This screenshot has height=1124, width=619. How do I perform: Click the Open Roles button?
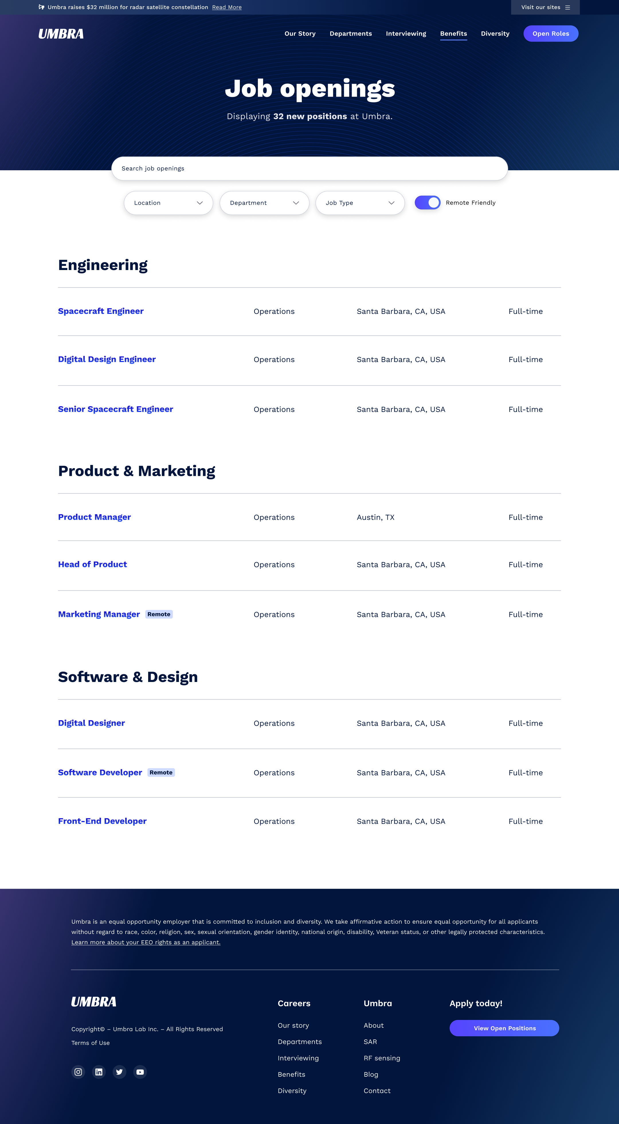point(551,34)
